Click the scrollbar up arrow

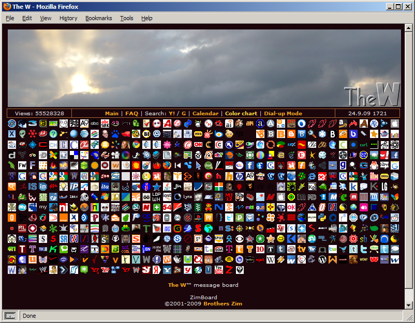(408, 27)
